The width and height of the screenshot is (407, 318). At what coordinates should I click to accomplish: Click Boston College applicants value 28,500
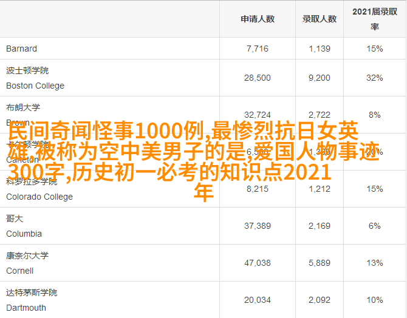258,78
